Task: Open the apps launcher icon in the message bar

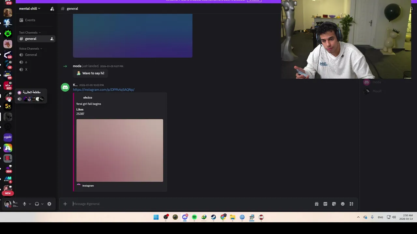Action: tap(351, 204)
